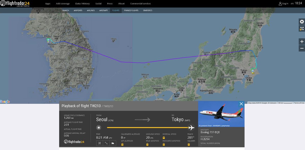Zoom in the map with plus button
305x150 pixels.
click(x=302, y=42)
